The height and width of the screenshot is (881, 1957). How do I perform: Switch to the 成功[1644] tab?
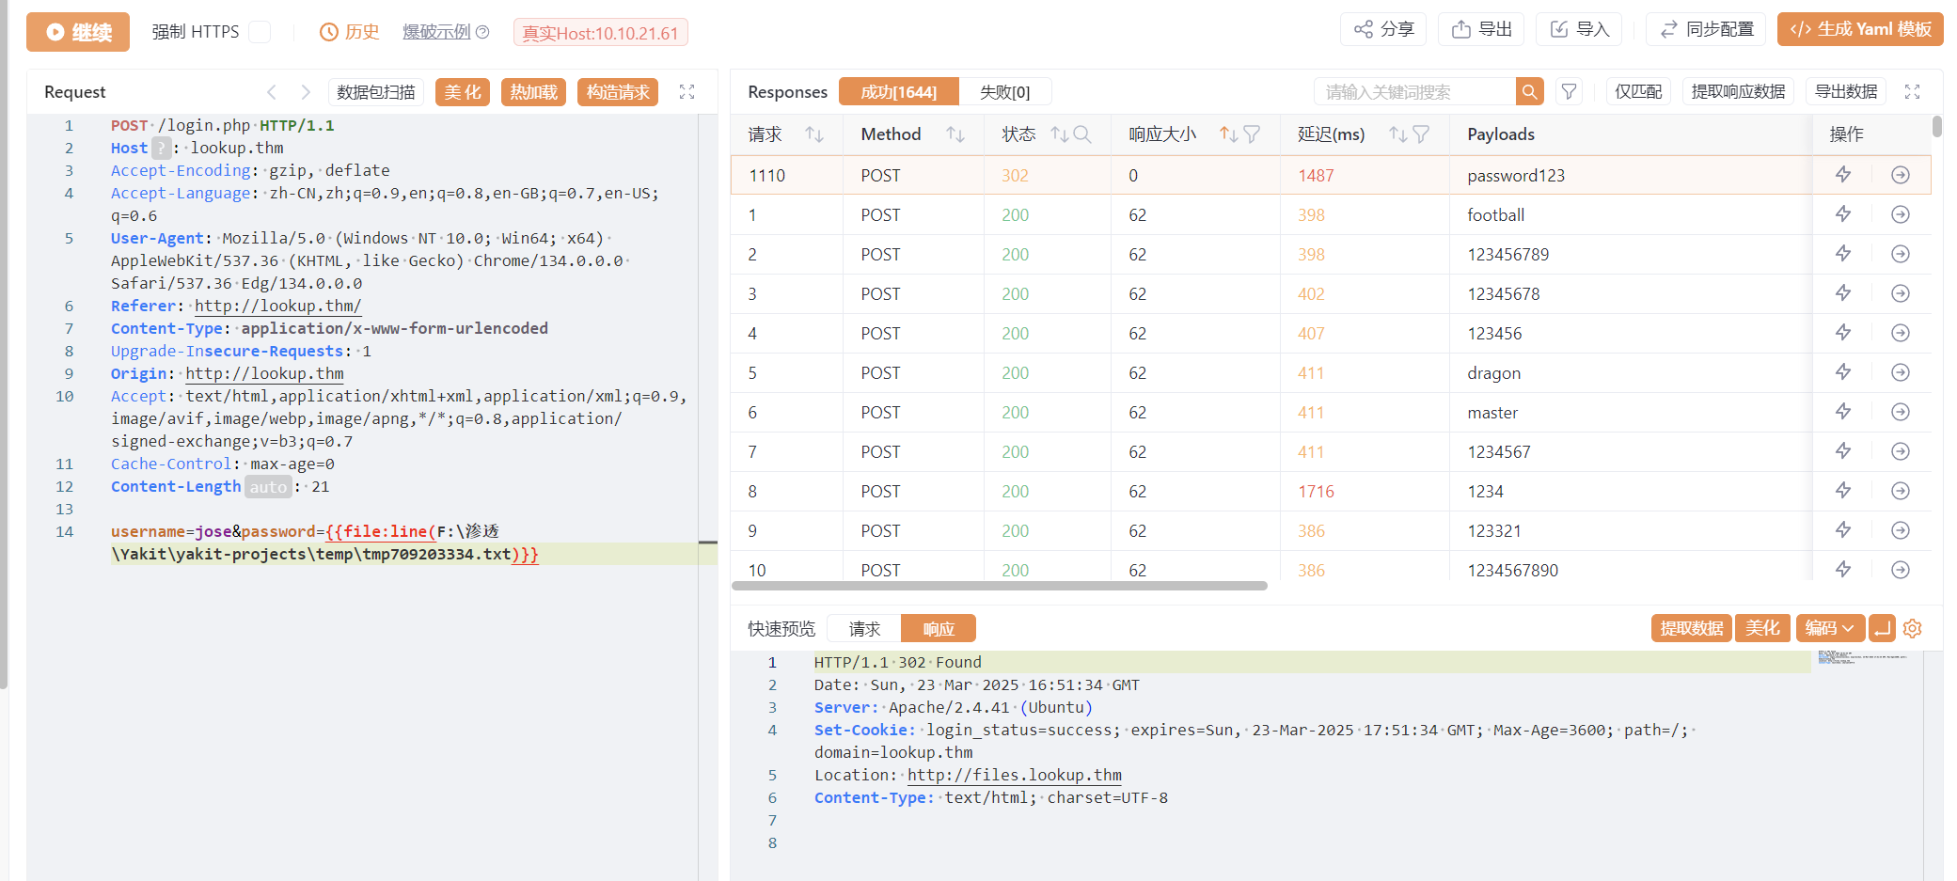(899, 92)
